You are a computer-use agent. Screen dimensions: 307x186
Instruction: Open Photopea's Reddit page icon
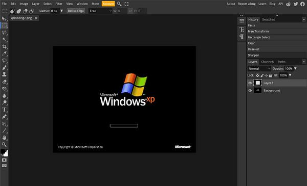(288, 4)
